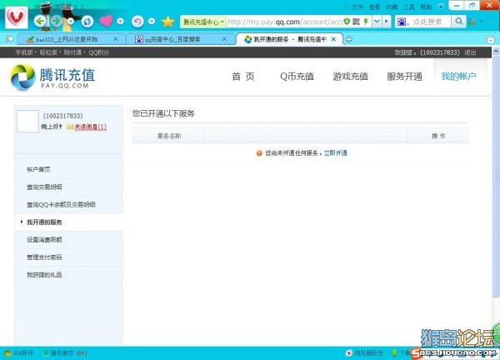The image size is (500, 360).
Task: Click the pink heart favorites icon
Action: (106, 22)
